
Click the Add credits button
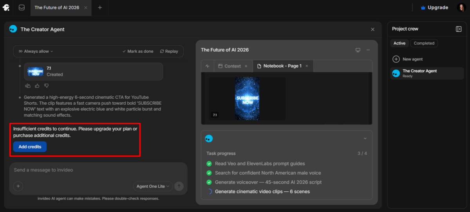point(30,146)
